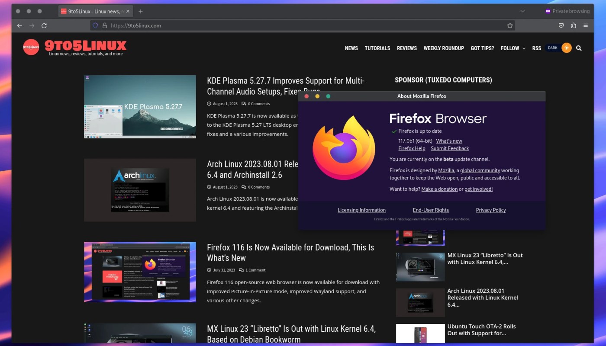Open End-User Rights link
The height and width of the screenshot is (346, 606).
coord(431,210)
